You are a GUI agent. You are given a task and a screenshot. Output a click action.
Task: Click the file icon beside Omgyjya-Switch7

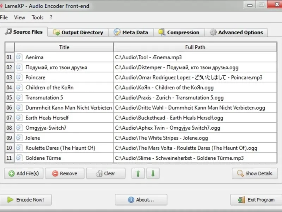click(19, 128)
